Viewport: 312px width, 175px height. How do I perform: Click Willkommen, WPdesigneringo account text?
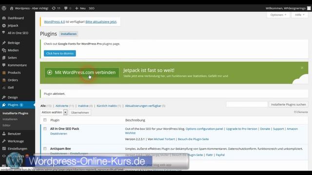tap(286, 8)
